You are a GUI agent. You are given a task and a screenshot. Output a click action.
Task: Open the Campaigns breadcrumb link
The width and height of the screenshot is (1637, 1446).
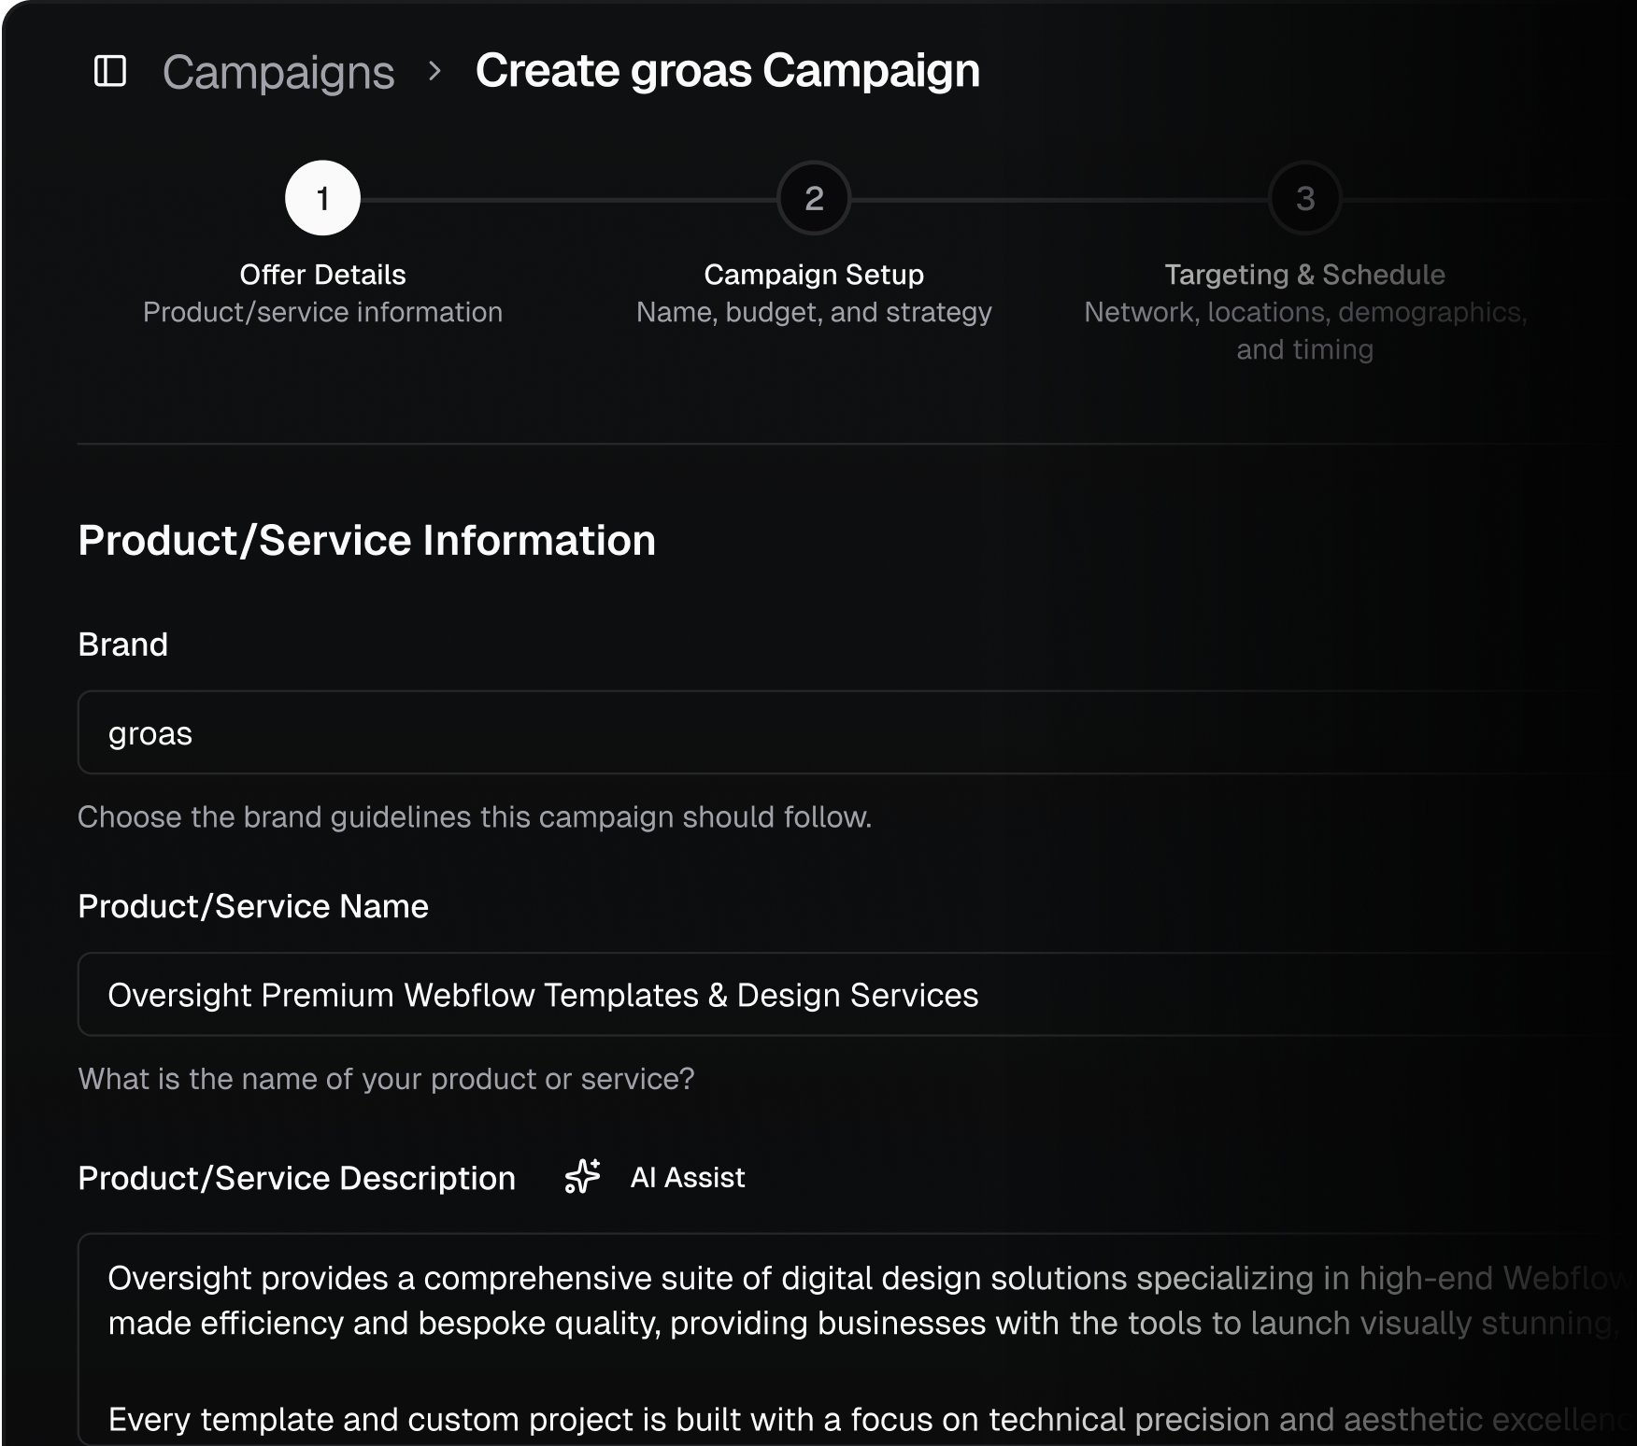tap(278, 72)
